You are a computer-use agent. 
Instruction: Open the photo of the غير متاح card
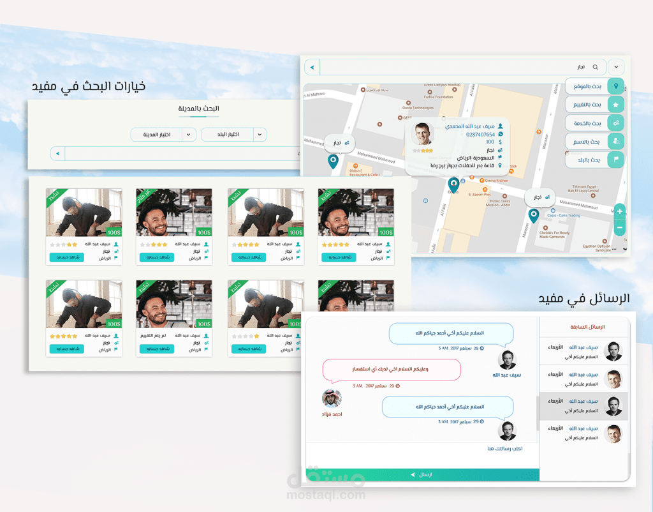[x=174, y=213]
